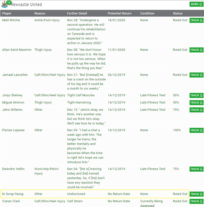This screenshot has width=204, height=207.
Task: Click Ciaran Clark's Ruled Out status
Action: 180,201
